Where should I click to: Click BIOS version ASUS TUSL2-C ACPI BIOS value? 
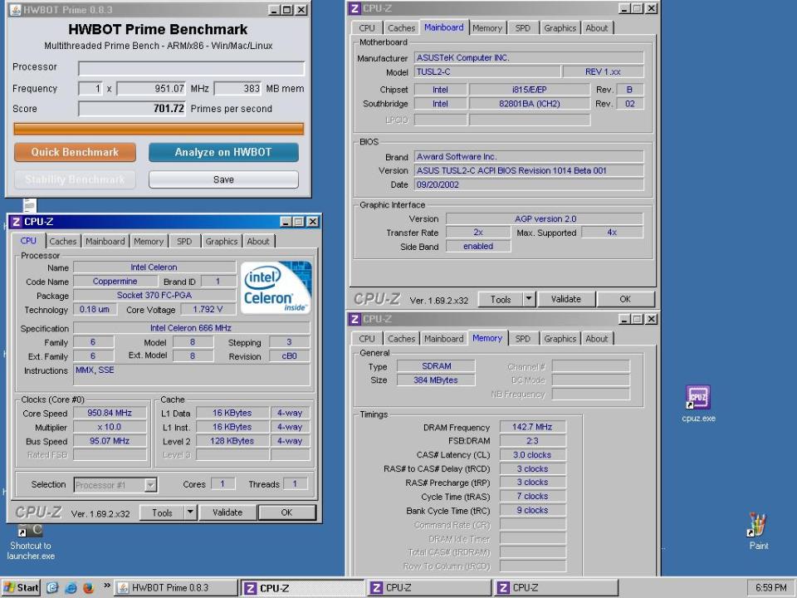529,170
